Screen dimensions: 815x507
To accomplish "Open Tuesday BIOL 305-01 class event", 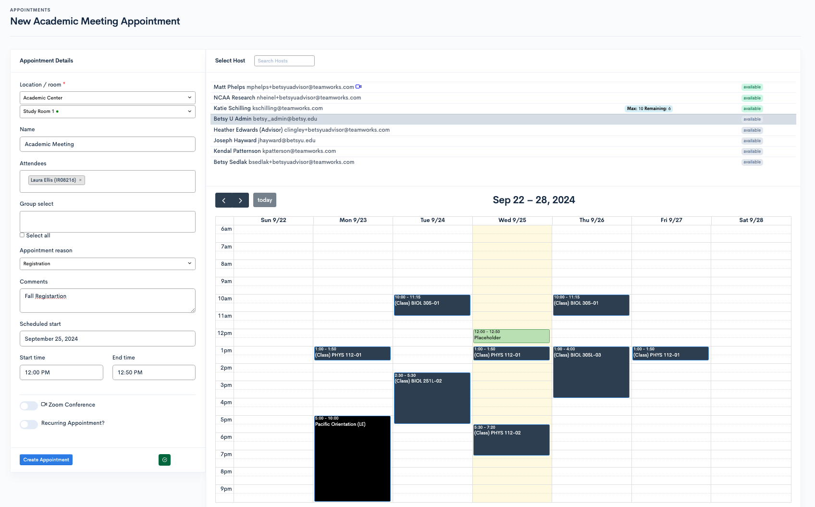I will [432, 305].
